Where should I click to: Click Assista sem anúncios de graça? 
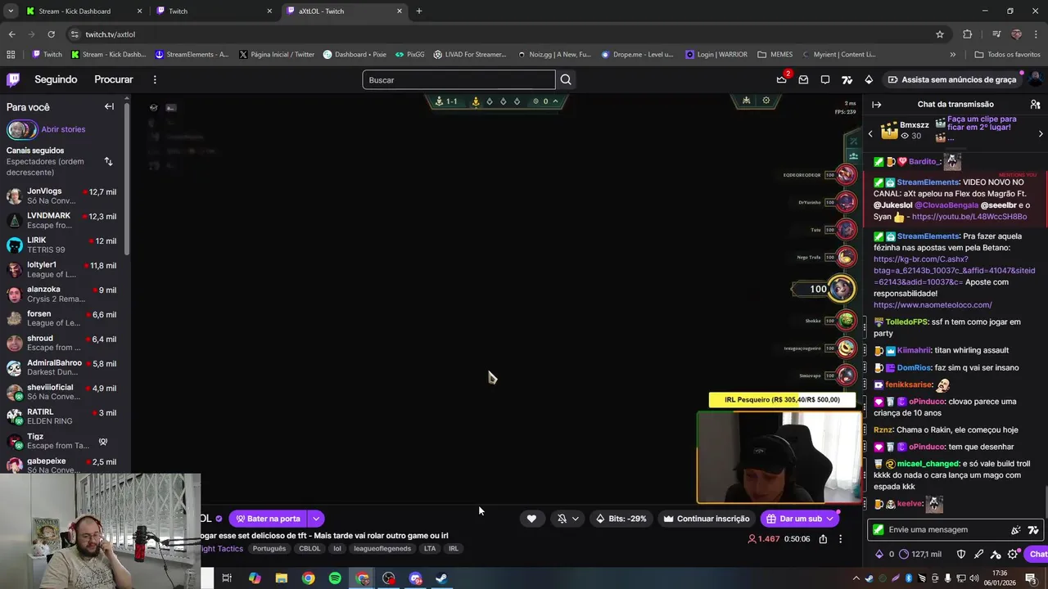click(951, 79)
